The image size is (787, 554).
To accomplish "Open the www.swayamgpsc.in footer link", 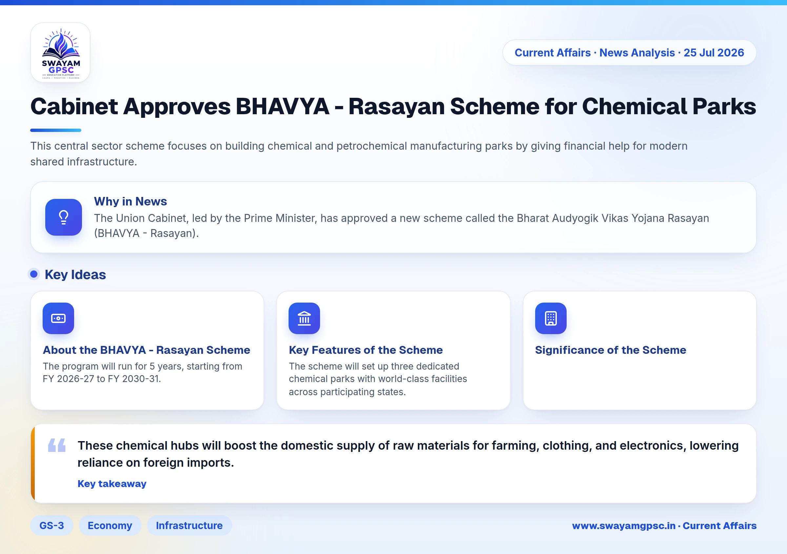I will tap(664, 525).
